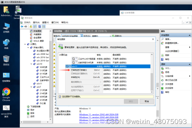Click 刷新 in the 所有更新 actions section
The height and width of the screenshot is (128, 192).
(x=167, y=55)
